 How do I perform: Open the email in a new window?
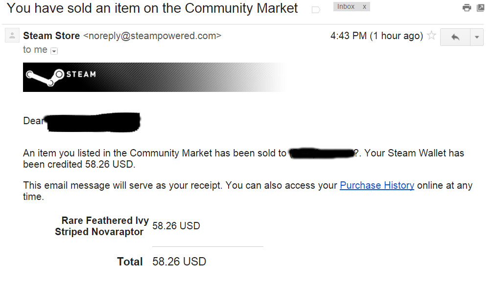point(480,7)
